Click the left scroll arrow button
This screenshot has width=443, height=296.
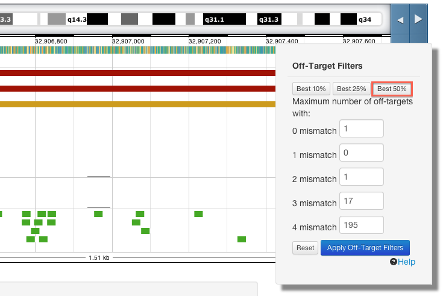pos(400,20)
